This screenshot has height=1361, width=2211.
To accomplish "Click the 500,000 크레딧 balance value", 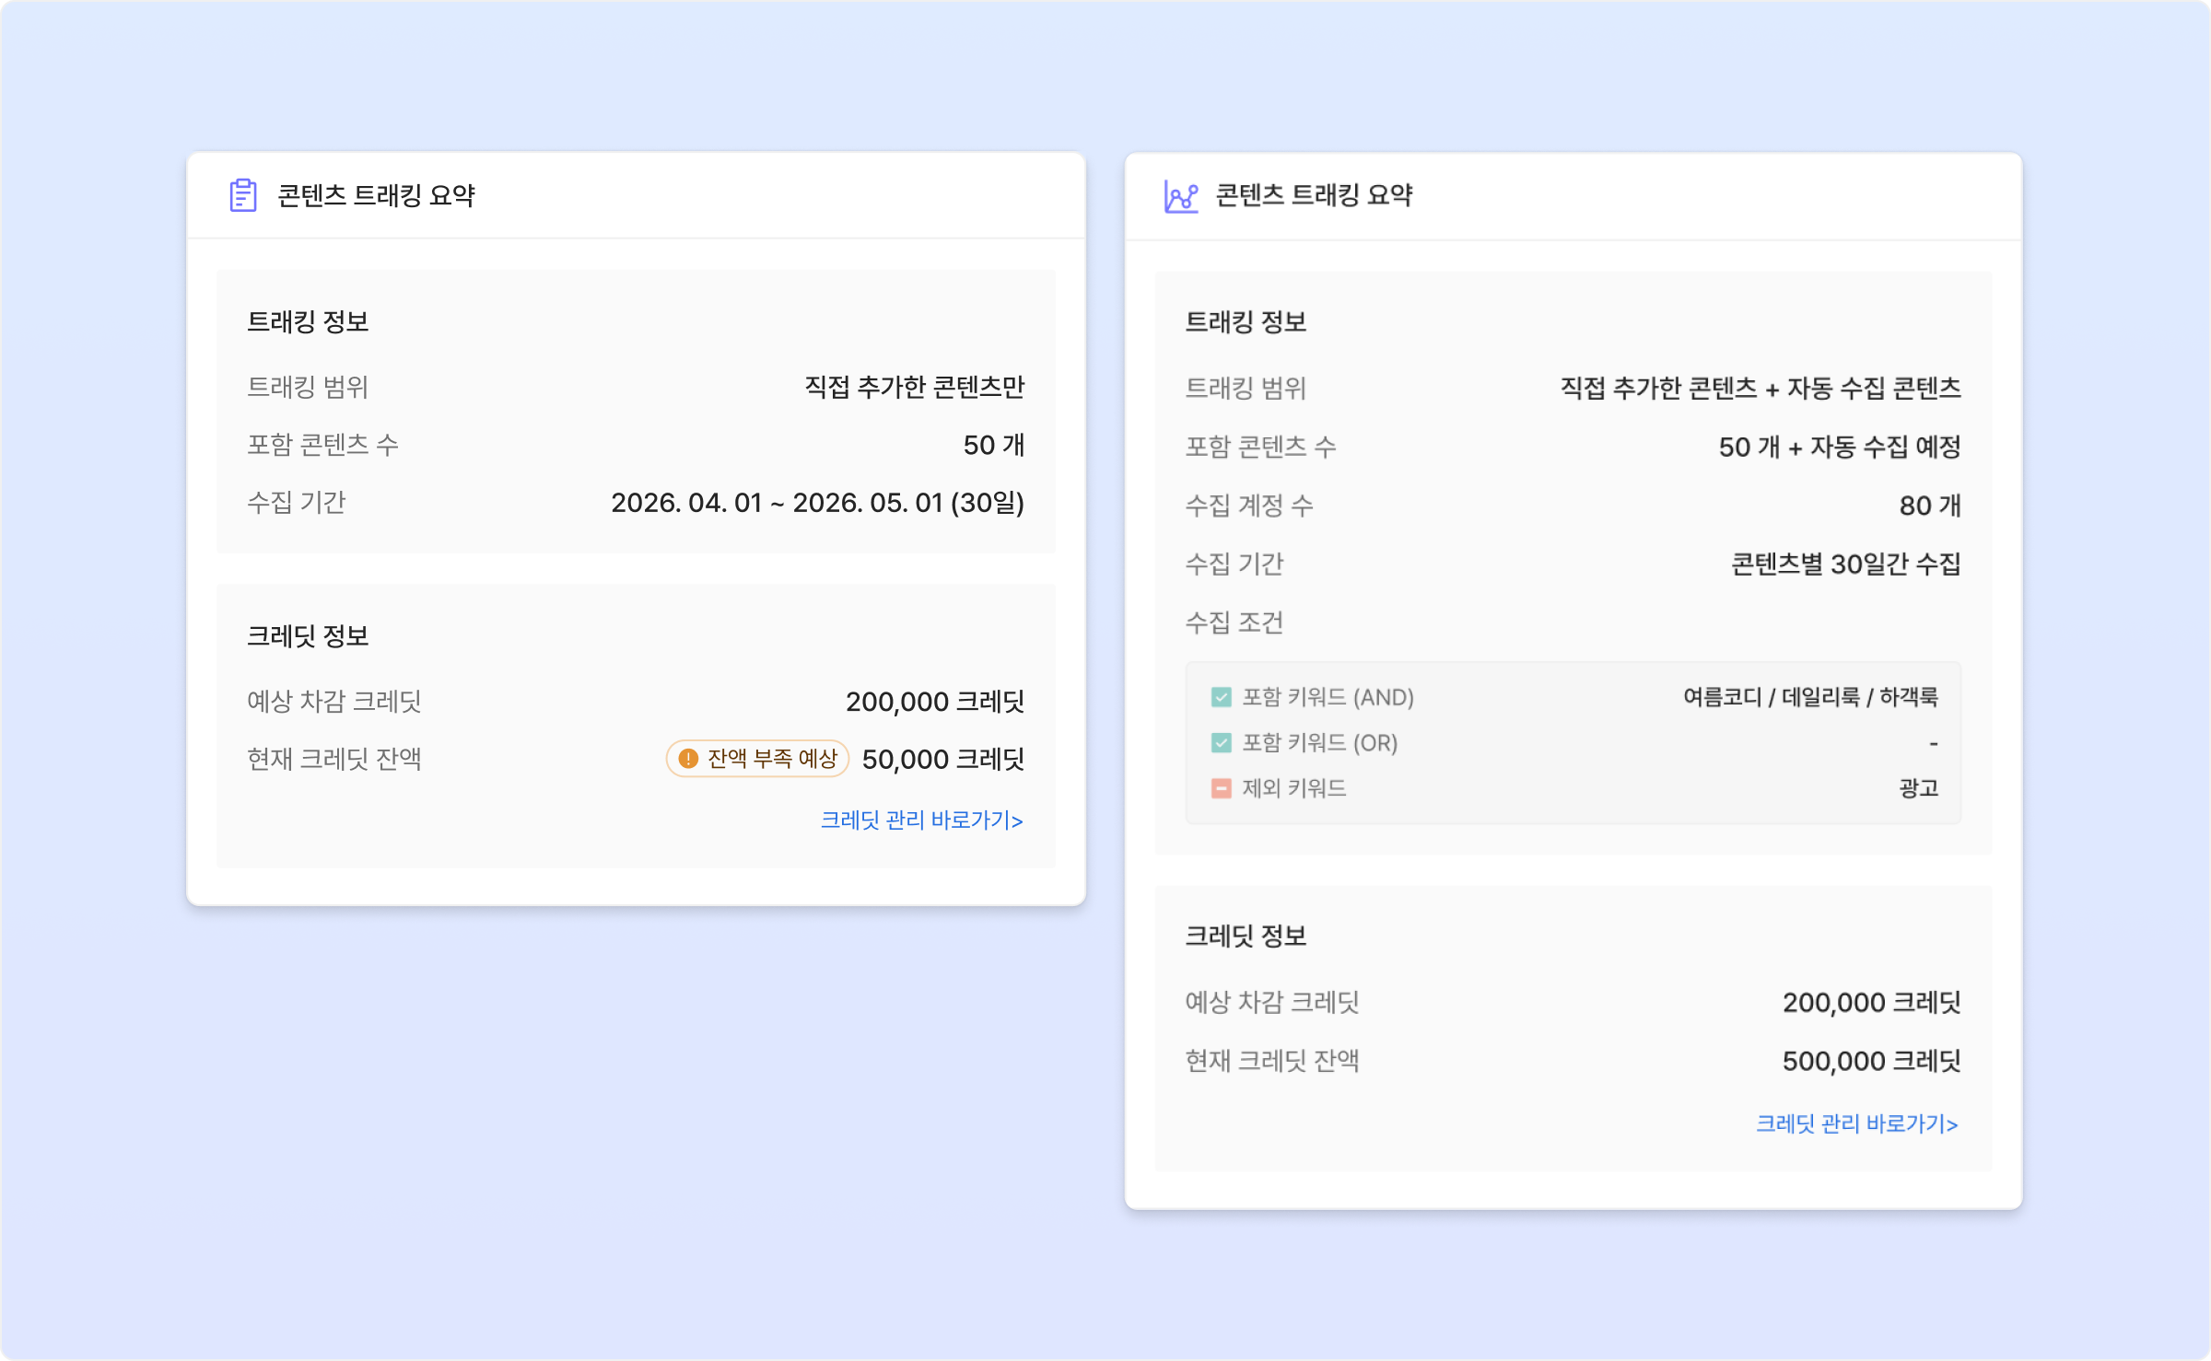I will [1872, 1061].
